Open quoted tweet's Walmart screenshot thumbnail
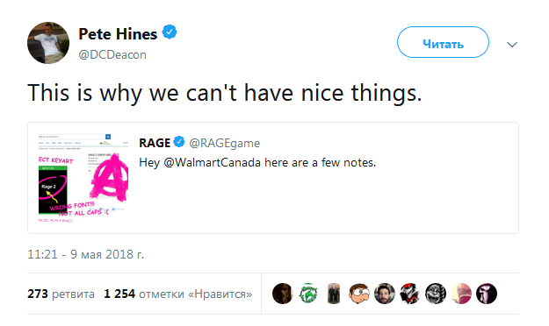 pyautogui.click(x=83, y=178)
